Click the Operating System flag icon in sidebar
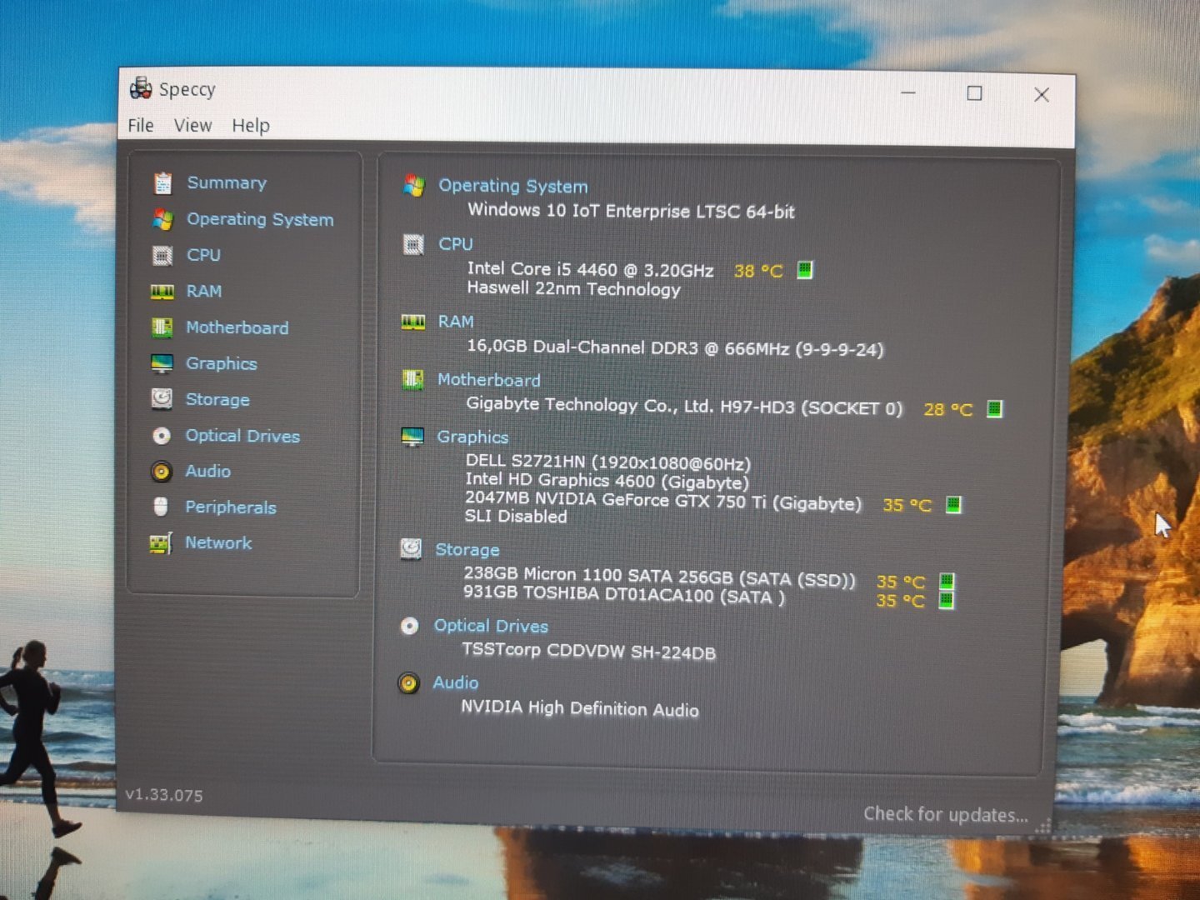Image resolution: width=1200 pixels, height=900 pixels. click(x=162, y=219)
